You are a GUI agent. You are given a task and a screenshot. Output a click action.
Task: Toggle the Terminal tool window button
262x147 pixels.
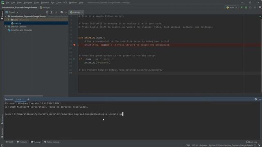point(36,142)
